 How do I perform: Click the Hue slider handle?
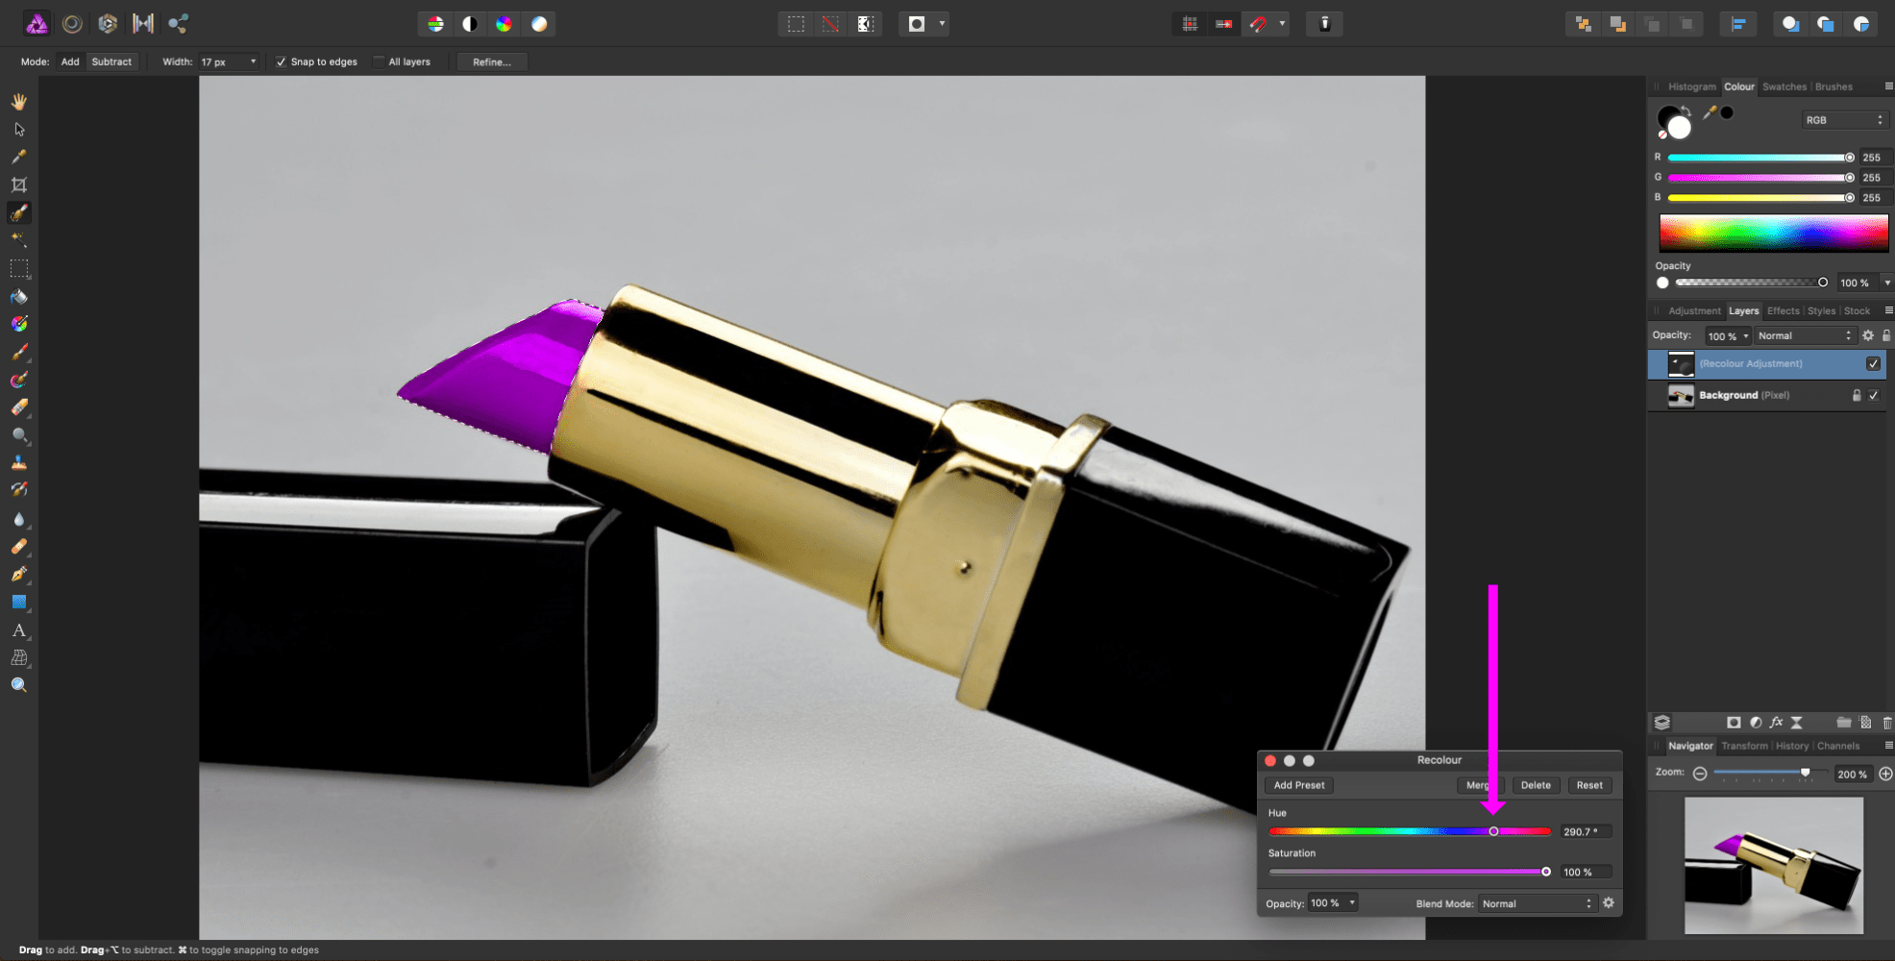coord(1493,831)
